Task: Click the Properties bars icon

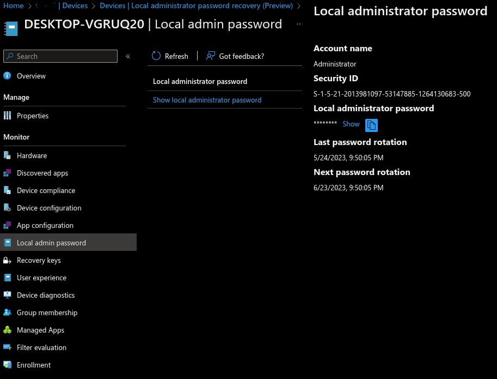Action: coord(7,116)
